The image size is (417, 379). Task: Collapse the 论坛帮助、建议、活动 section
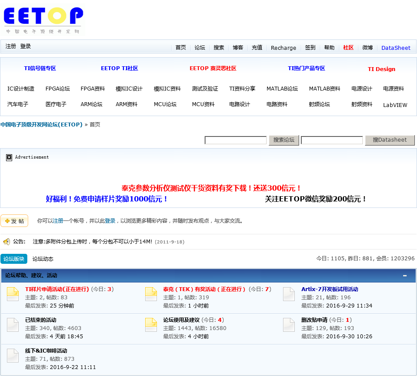(x=405, y=275)
